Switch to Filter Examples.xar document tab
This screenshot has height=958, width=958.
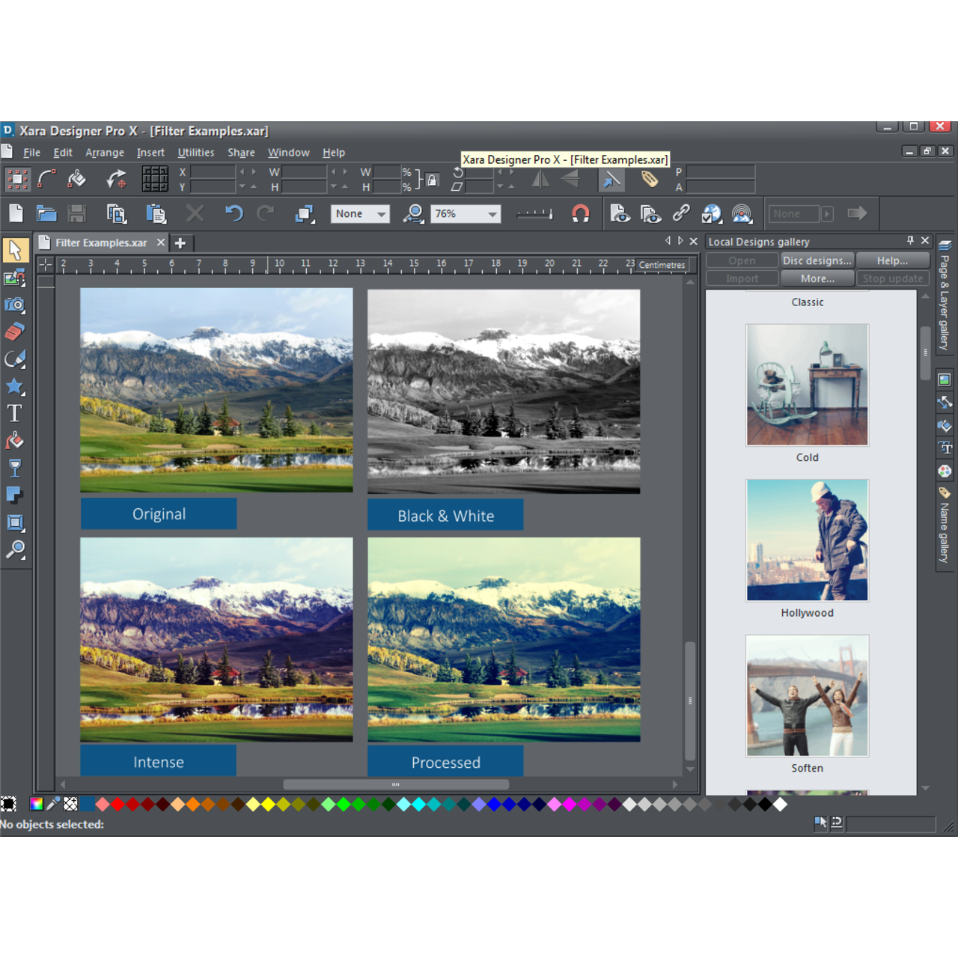(101, 242)
